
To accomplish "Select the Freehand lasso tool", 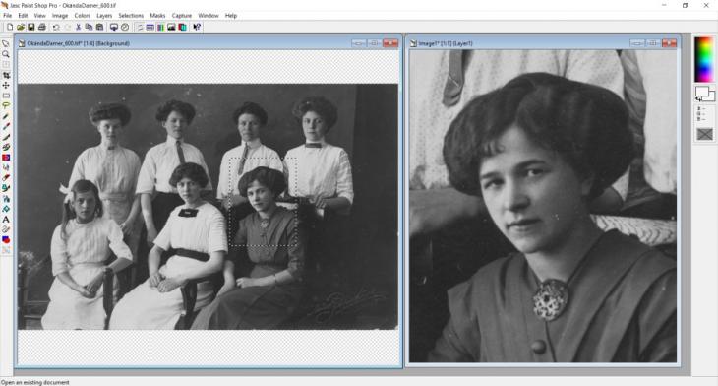I will (x=6, y=106).
